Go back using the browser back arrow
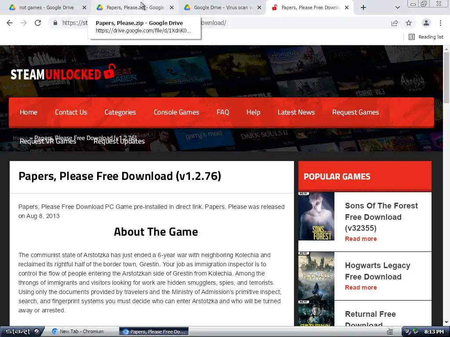The image size is (450, 337). point(10,23)
